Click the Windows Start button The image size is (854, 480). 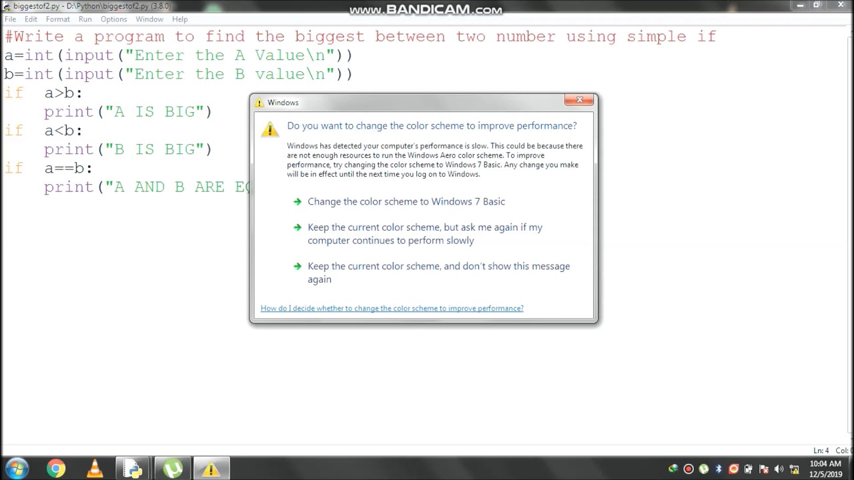point(16,469)
